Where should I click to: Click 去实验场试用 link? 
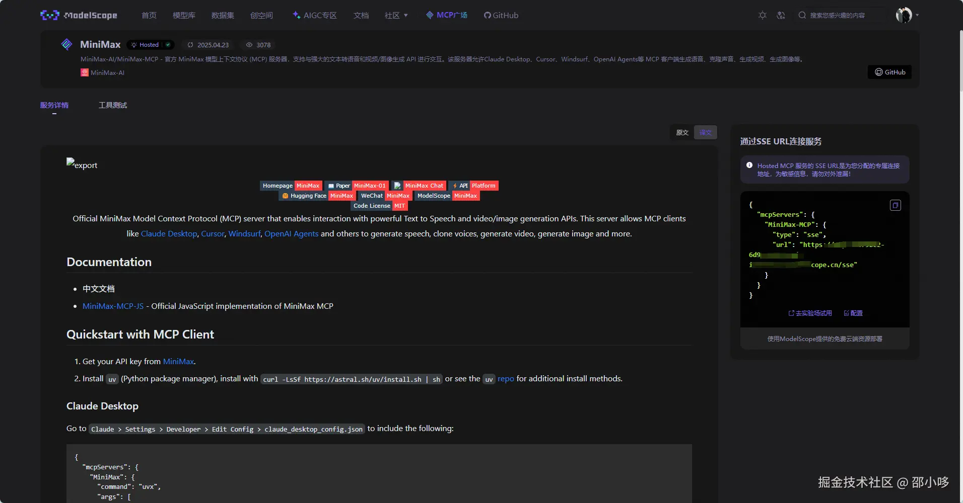(x=810, y=313)
